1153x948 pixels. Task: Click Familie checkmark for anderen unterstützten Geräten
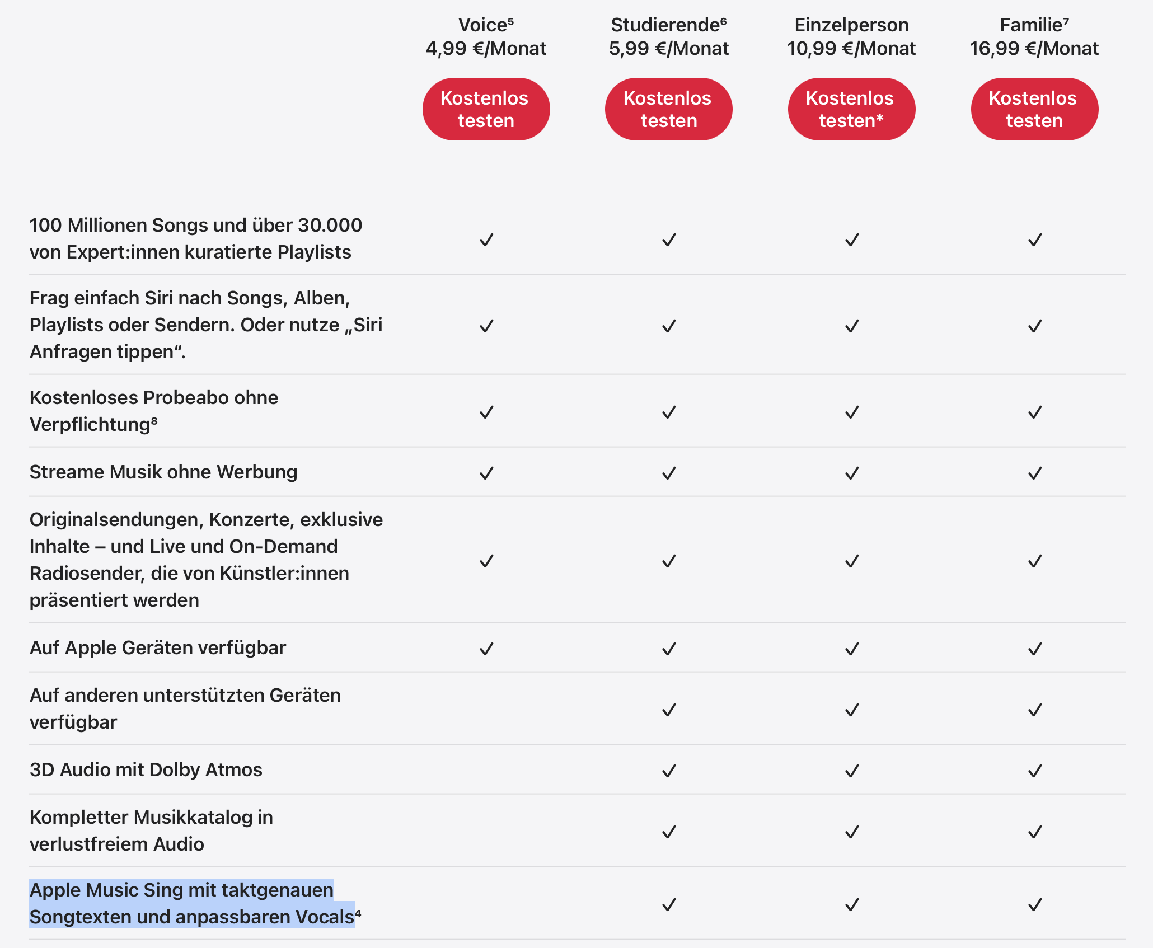tap(1034, 710)
